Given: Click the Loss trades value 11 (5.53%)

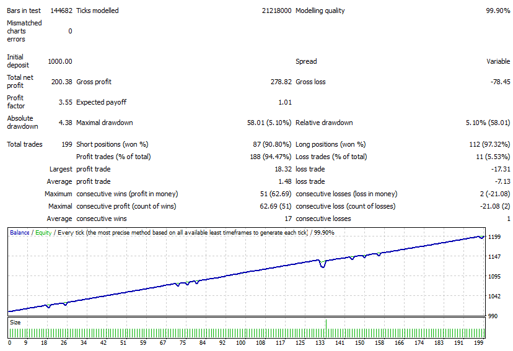Looking at the screenshot, I should (493, 157).
